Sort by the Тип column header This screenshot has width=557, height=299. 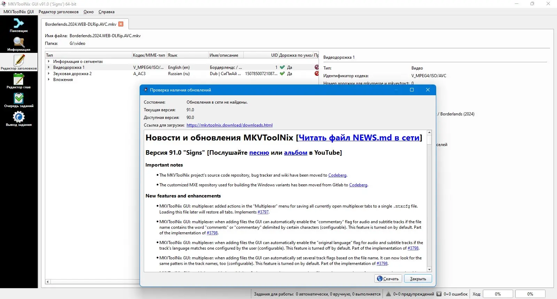coord(88,55)
